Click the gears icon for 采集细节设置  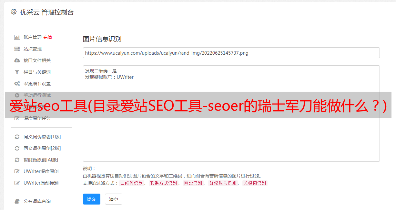point(17,84)
